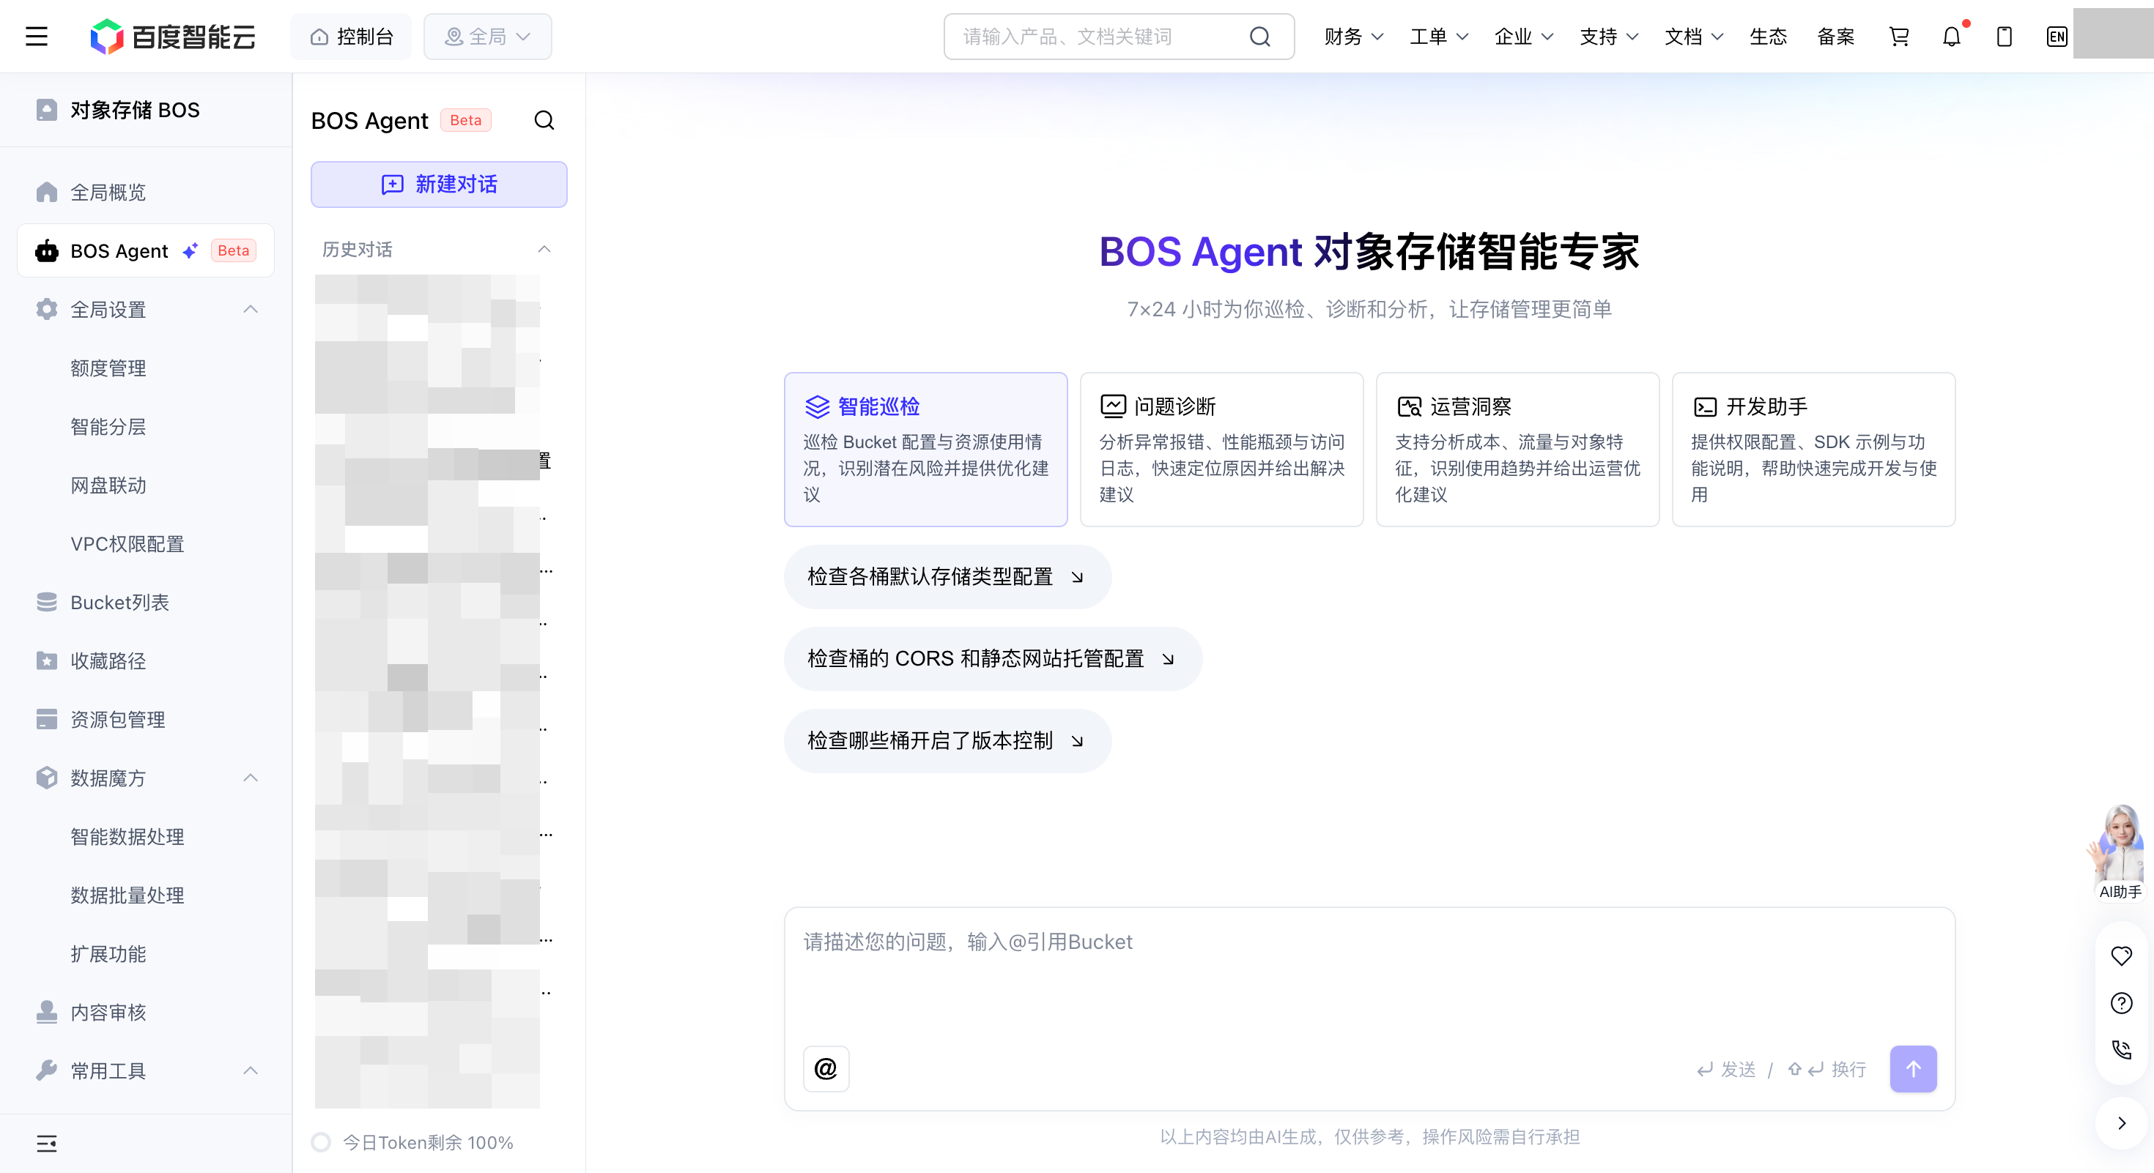
Task: Open 全局概览 in the sidebar
Action: point(147,192)
